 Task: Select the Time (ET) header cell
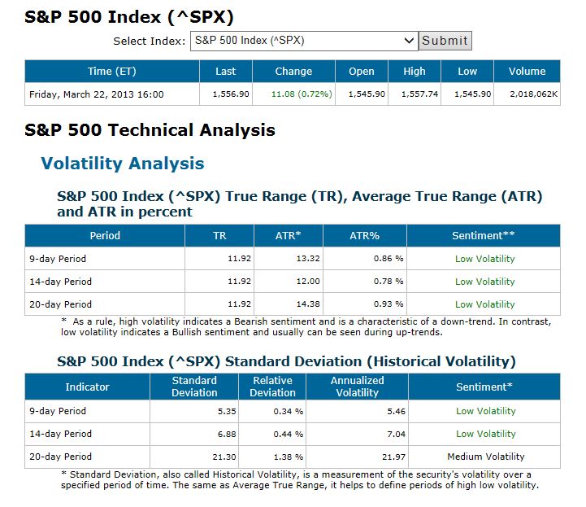coord(112,72)
